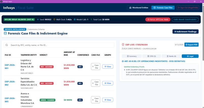This screenshot has height=108, width=204.
Task: Switch to the Summary tab
Action: 132,56
